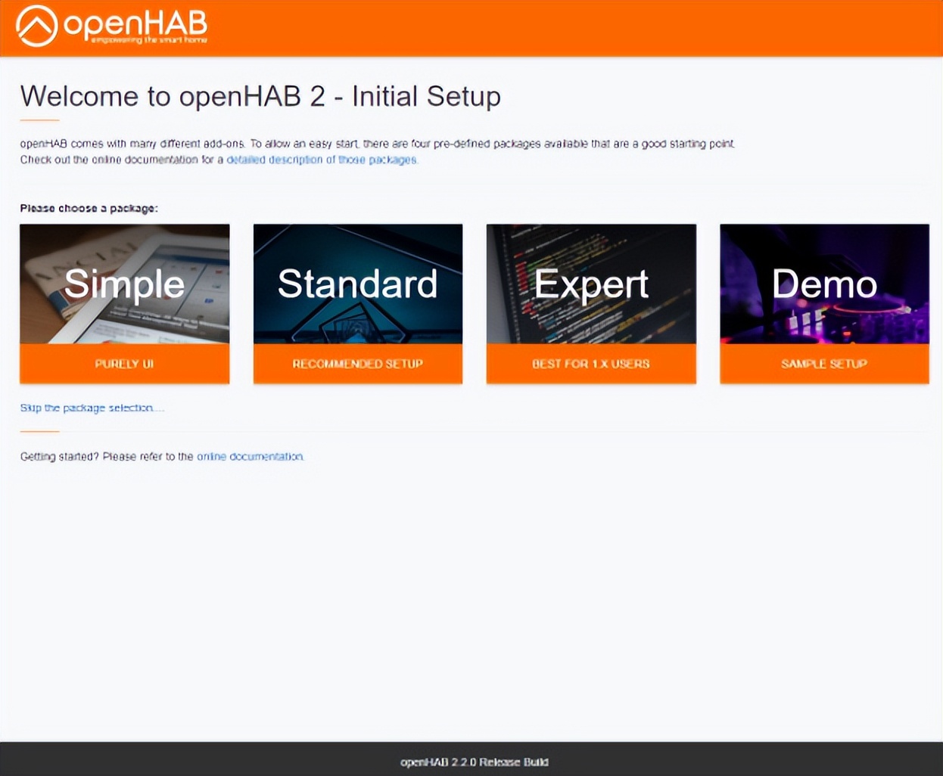Click the "empowering the smart home" tagline
The height and width of the screenshot is (776, 943).
(149, 39)
